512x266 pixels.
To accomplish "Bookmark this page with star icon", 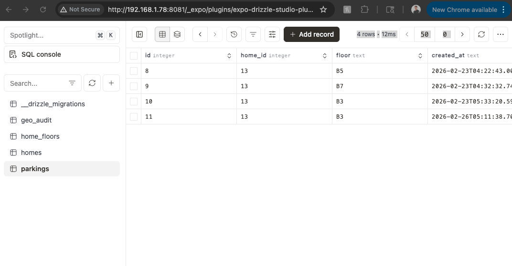I will [x=323, y=10].
